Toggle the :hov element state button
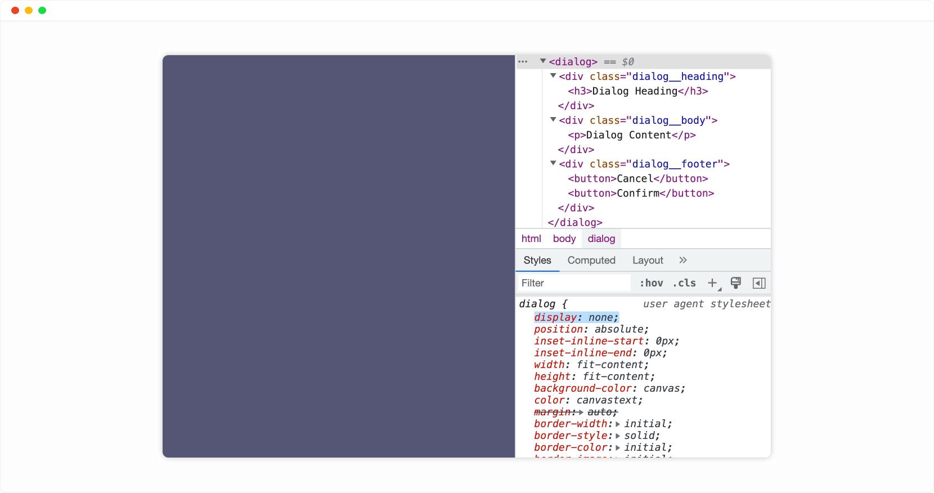Viewport: 934px width, 493px height. coord(651,283)
